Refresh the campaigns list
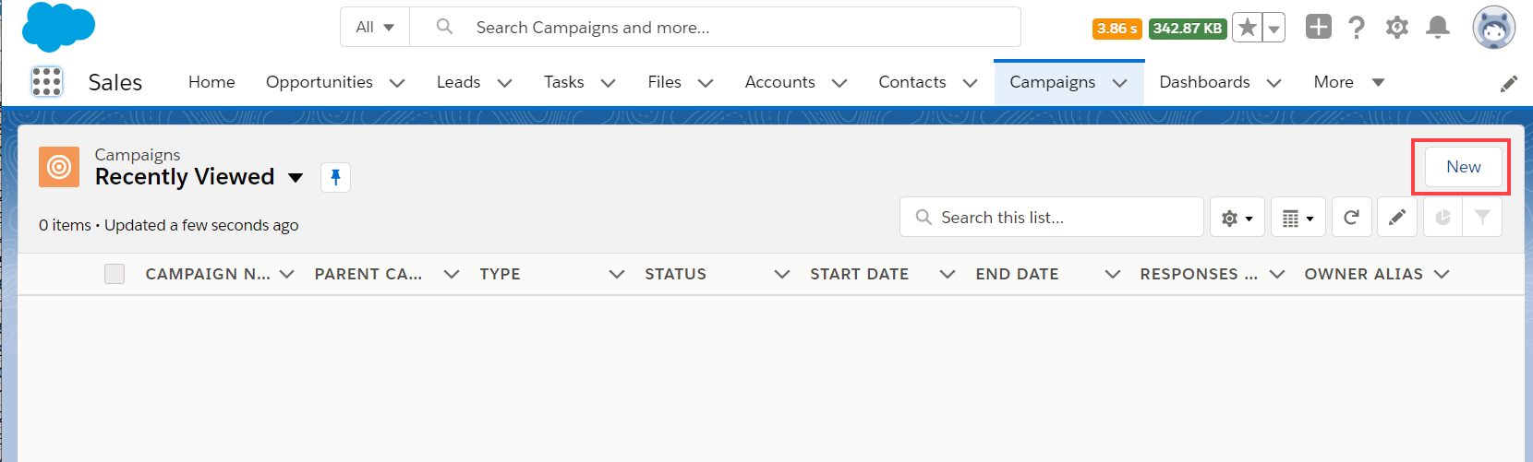Image resolution: width=1533 pixels, height=462 pixels. pos(1351,218)
